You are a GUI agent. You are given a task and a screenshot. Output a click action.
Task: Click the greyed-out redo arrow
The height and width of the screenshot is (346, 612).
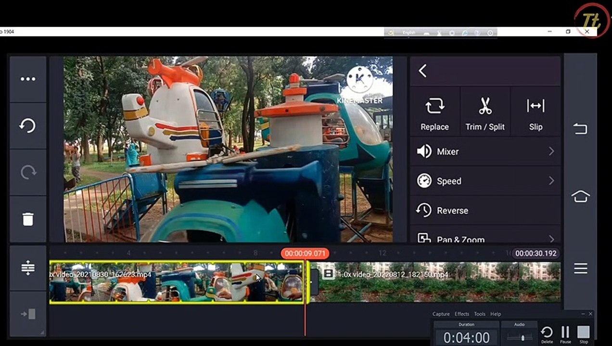(28, 173)
